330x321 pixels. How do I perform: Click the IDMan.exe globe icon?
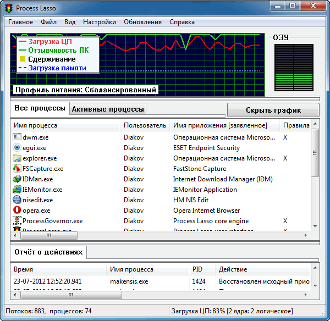[x=17, y=179]
